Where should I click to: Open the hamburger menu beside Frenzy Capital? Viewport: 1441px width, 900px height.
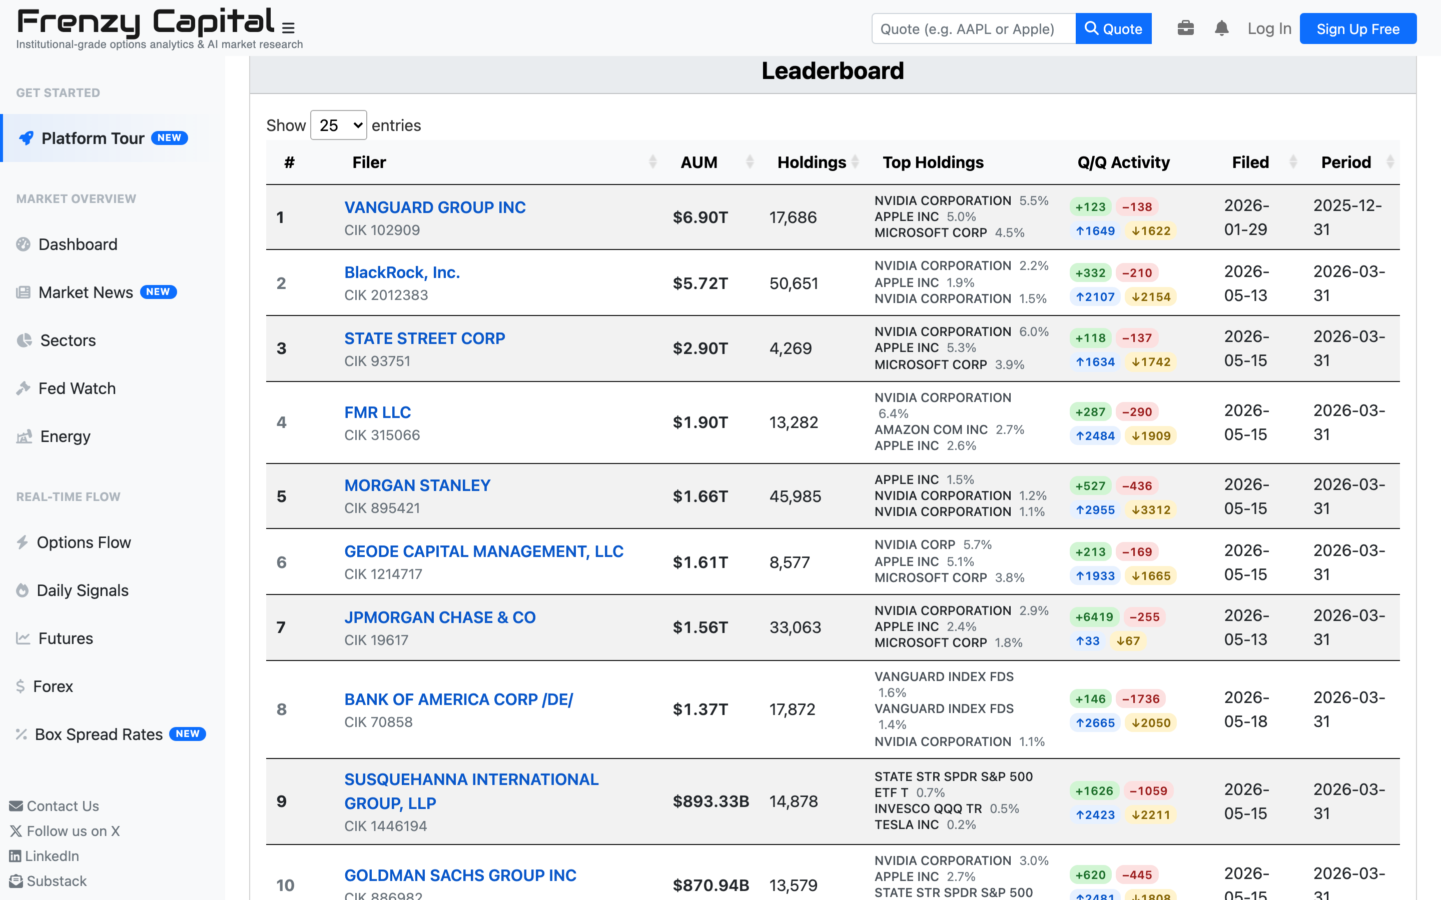pos(288,28)
